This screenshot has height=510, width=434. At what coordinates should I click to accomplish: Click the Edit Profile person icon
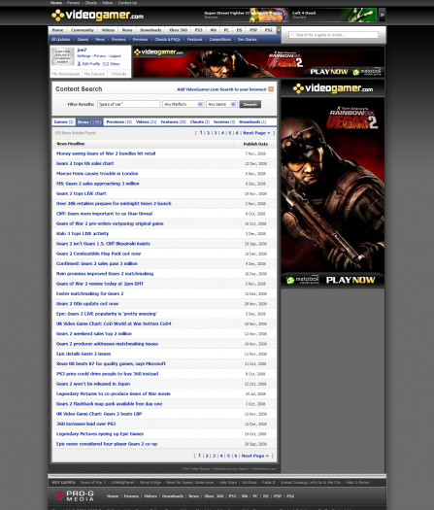(79, 64)
